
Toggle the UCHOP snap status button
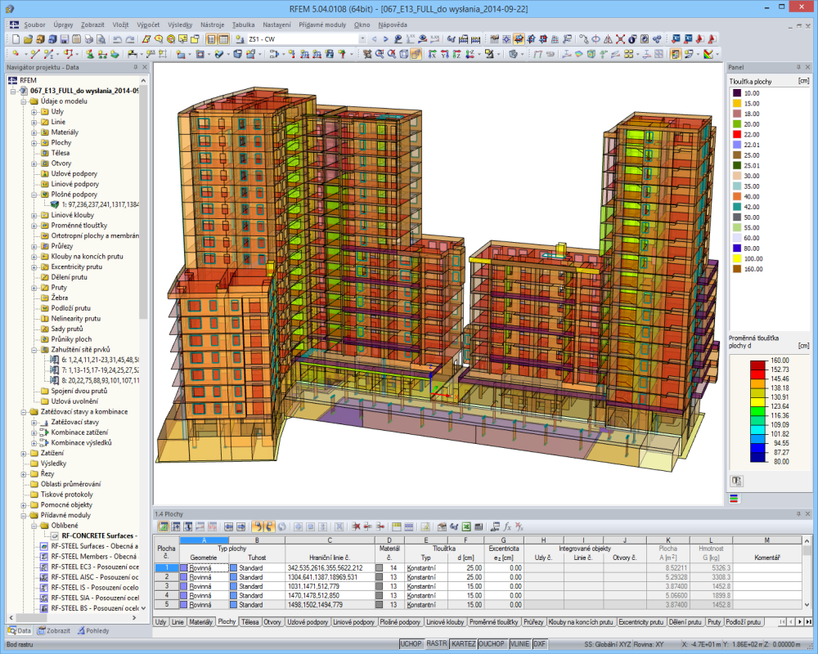tap(411, 643)
